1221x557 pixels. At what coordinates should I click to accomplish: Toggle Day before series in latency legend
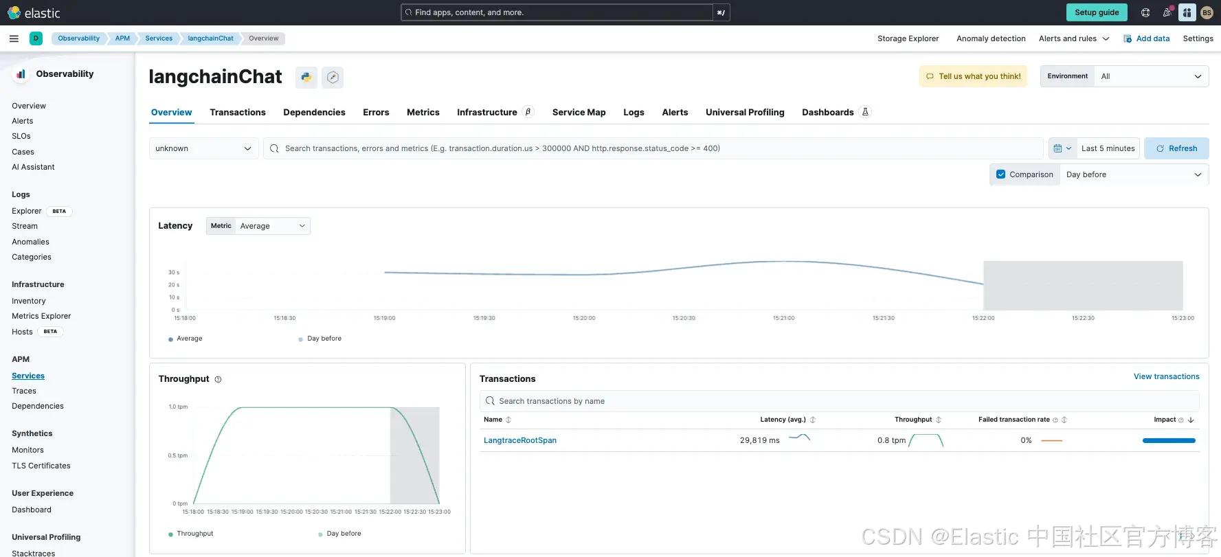click(x=320, y=339)
